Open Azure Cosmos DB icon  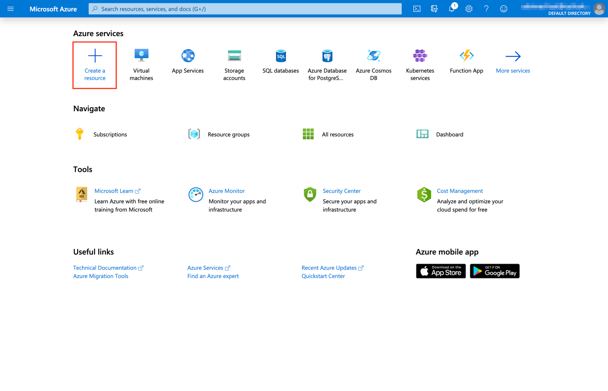pos(374,56)
